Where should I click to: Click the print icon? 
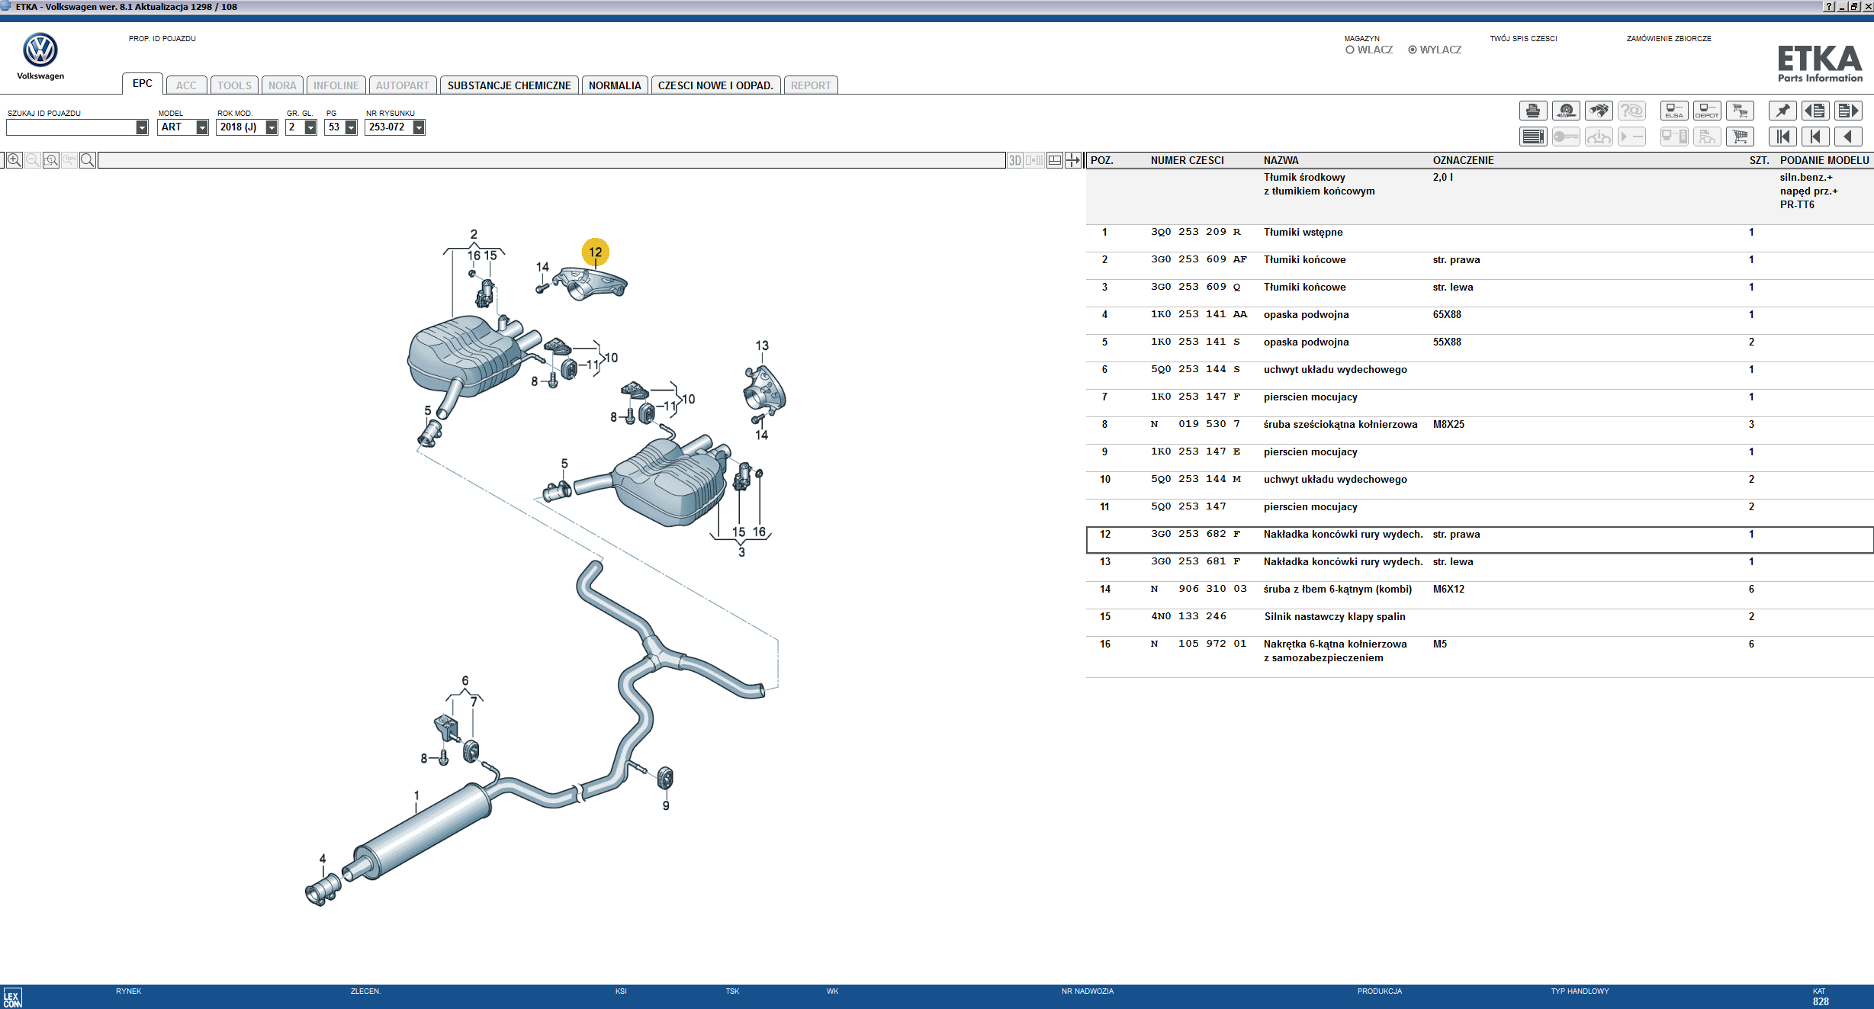pos(1532,111)
